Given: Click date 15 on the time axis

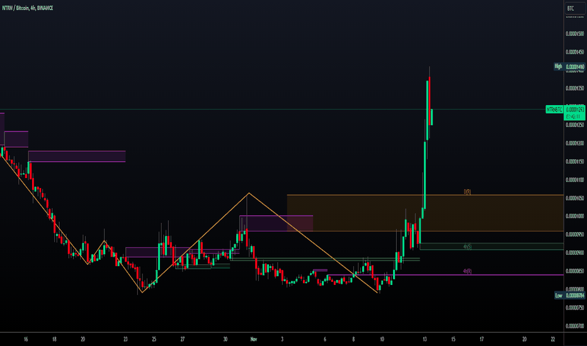Looking at the screenshot, I should tap(453, 339).
